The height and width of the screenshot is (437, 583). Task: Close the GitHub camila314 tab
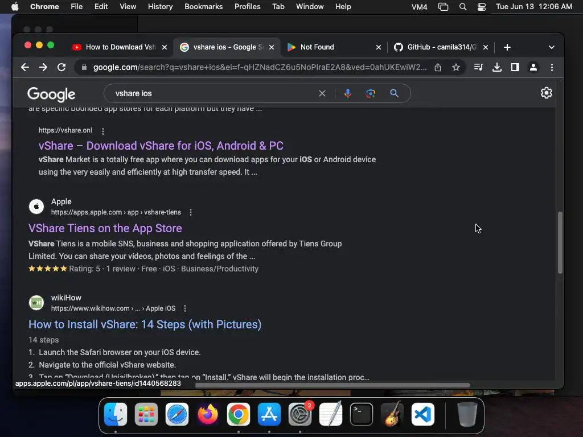tap(486, 47)
